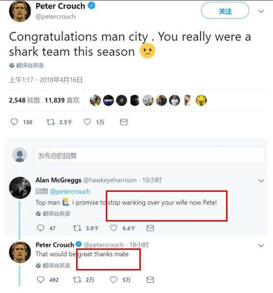273x293 pixels.
Task: Retweet Alan McGreggs' reply
Action: point(77,228)
